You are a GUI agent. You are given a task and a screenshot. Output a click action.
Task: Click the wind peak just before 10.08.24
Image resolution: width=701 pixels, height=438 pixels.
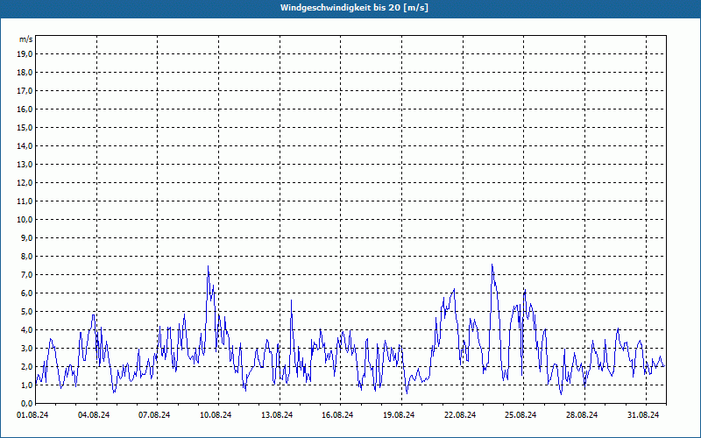tap(208, 266)
